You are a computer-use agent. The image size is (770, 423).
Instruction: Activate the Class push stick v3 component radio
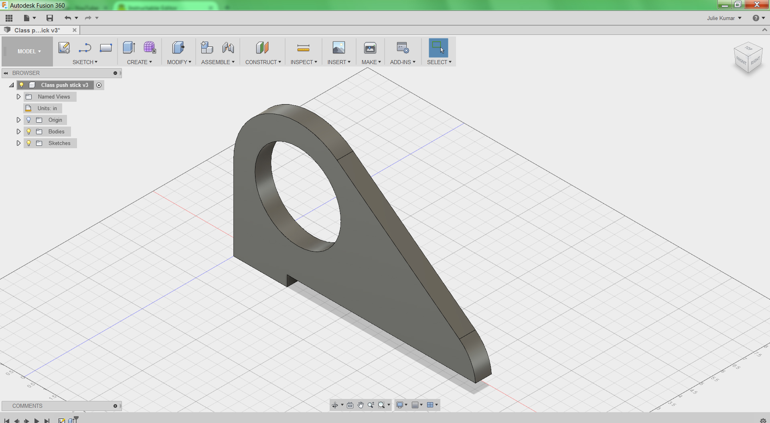tap(99, 85)
